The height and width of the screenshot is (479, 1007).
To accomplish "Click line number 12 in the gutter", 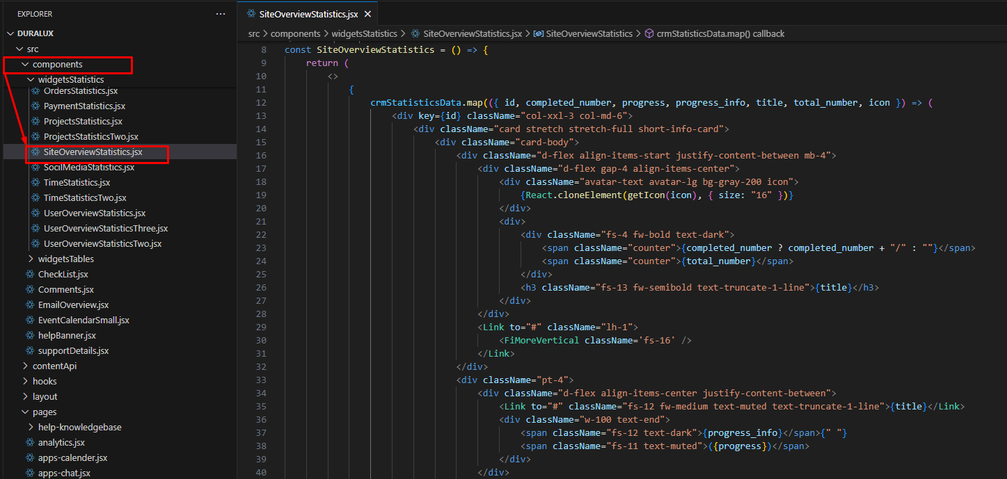I will [261, 102].
